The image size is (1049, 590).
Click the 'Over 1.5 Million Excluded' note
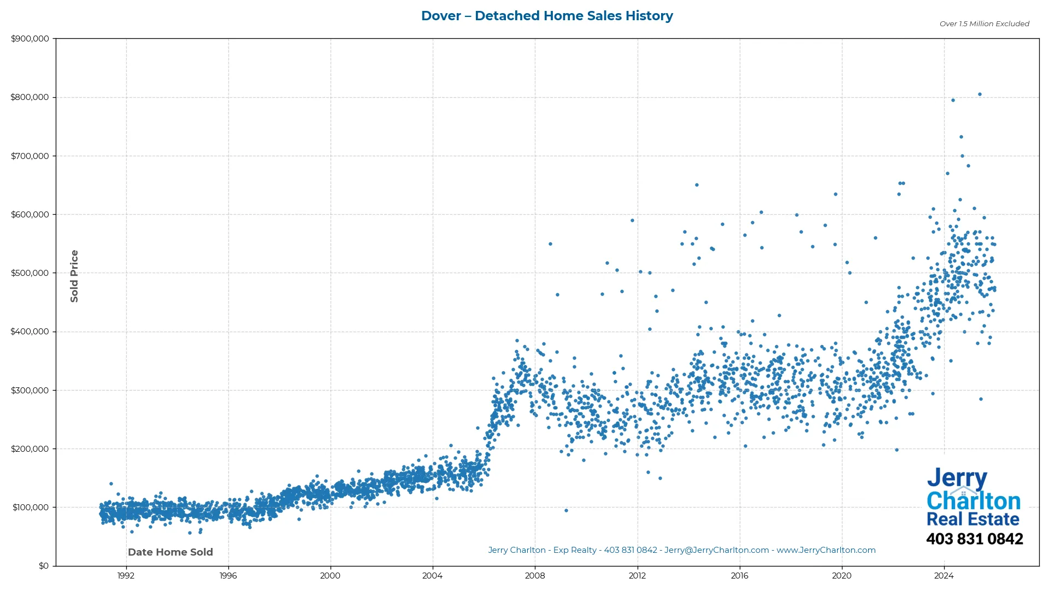click(983, 23)
